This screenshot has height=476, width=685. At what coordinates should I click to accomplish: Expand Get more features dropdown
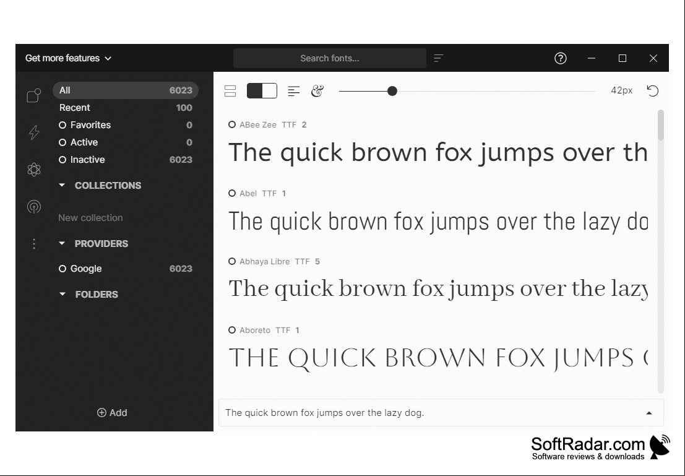point(68,58)
